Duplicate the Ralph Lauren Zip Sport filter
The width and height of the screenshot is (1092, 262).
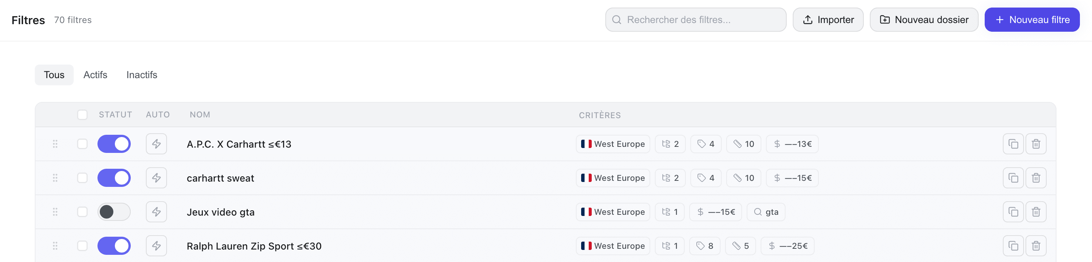click(1013, 245)
